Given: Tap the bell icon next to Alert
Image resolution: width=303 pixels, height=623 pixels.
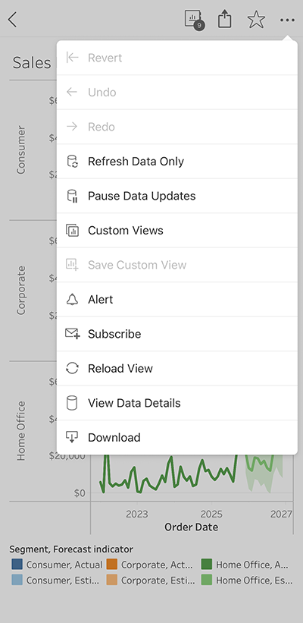Looking at the screenshot, I should 72,300.
